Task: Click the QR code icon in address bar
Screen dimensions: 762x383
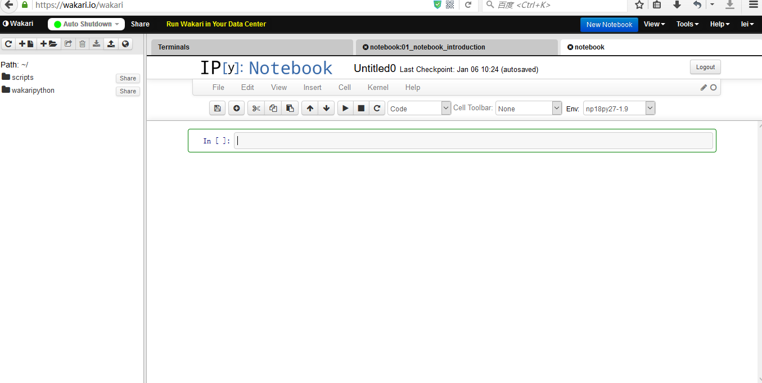Action: tap(450, 4)
